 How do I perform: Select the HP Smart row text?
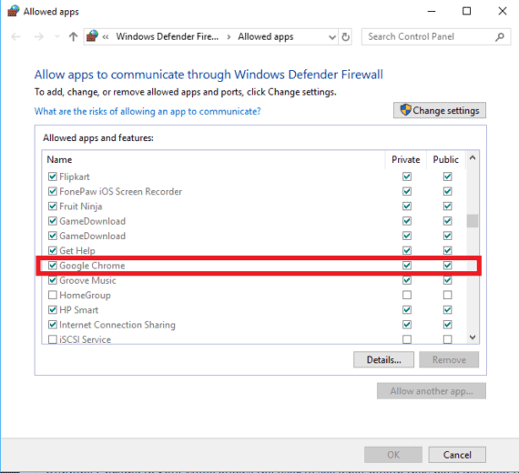pos(79,310)
